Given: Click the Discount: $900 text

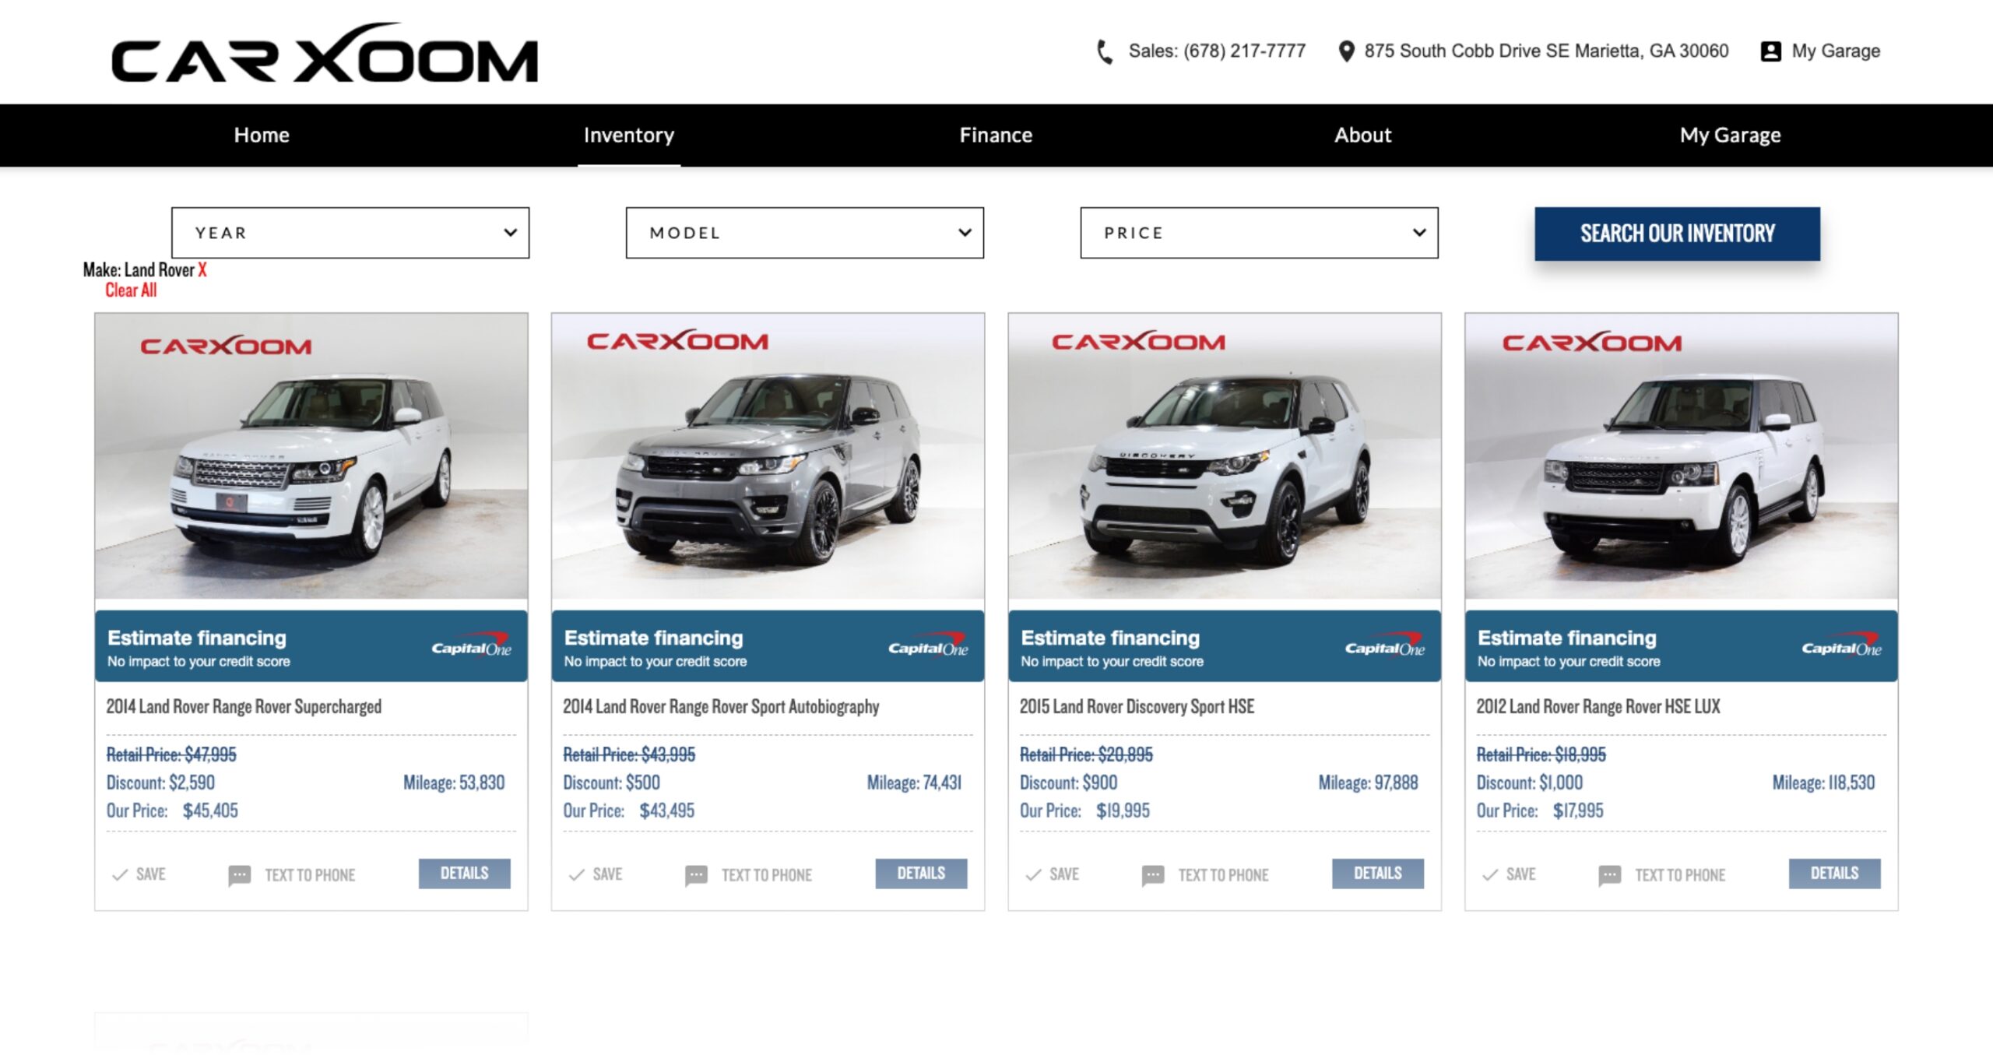Looking at the screenshot, I should [1068, 783].
